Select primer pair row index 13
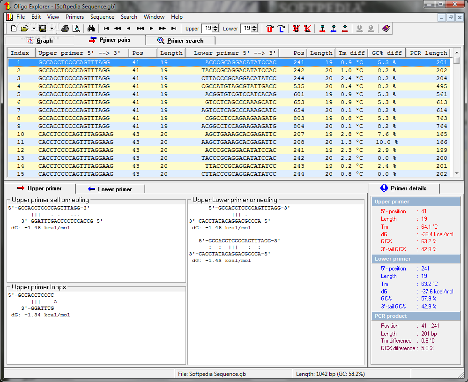The width and height of the screenshot is (468, 382). point(229,158)
